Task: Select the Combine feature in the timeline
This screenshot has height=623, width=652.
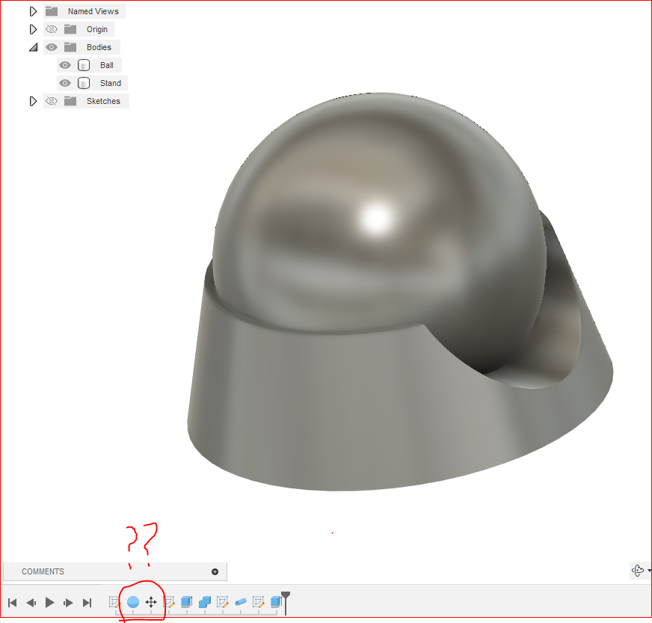Action: (x=205, y=602)
